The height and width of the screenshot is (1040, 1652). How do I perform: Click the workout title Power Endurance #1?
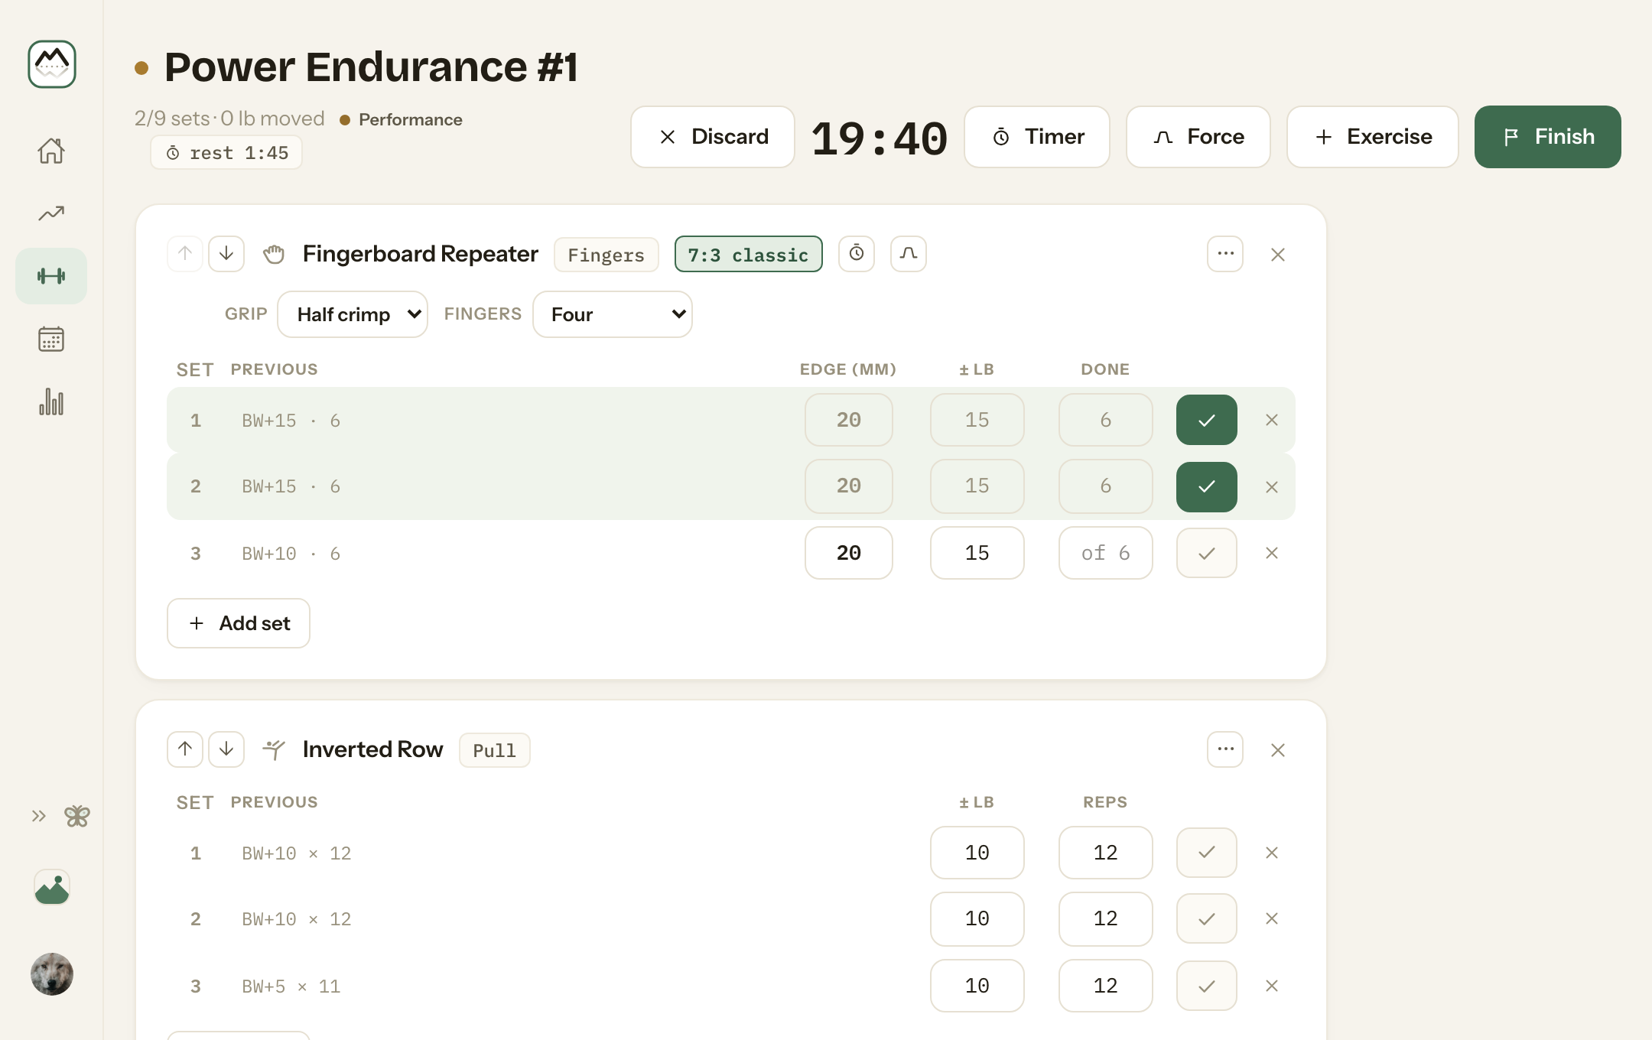(371, 67)
